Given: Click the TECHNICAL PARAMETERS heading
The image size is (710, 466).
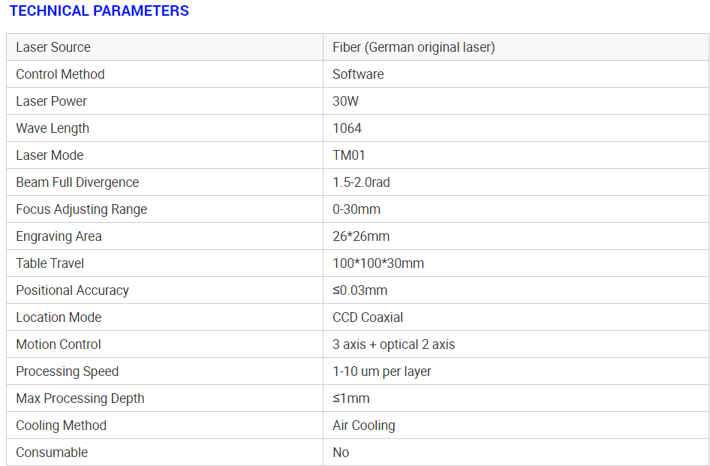Looking at the screenshot, I should tap(99, 11).
